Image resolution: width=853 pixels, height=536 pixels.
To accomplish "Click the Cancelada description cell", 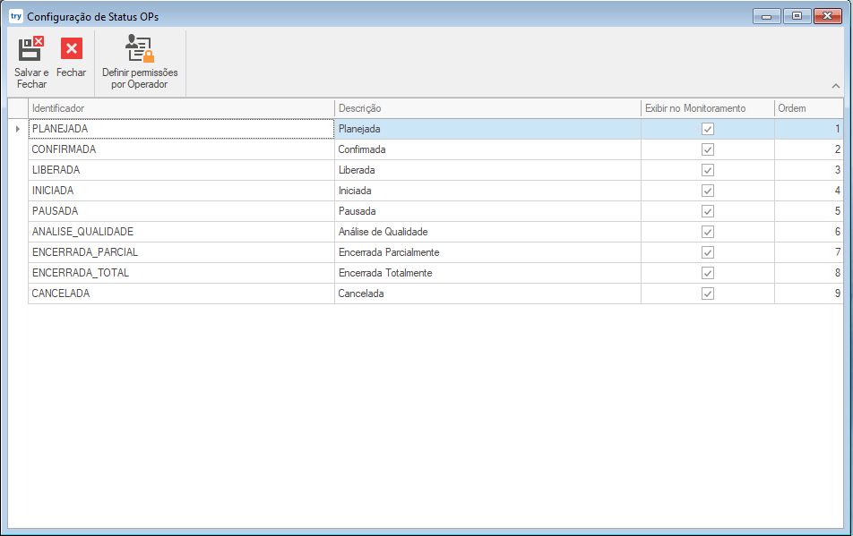I will point(487,294).
